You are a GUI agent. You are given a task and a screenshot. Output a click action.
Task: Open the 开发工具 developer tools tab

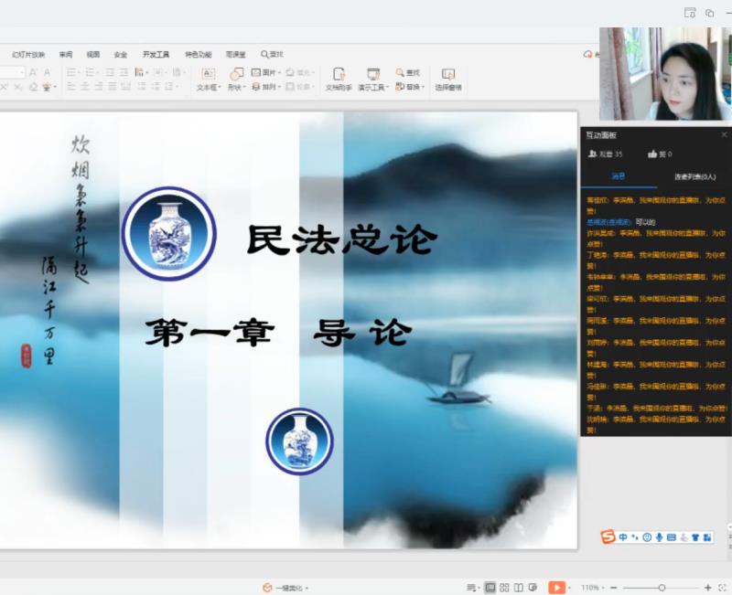156,55
